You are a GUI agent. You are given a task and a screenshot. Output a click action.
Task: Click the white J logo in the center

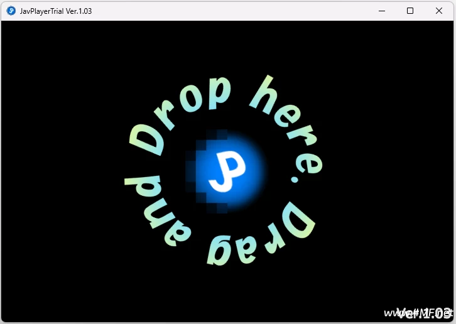(225, 171)
